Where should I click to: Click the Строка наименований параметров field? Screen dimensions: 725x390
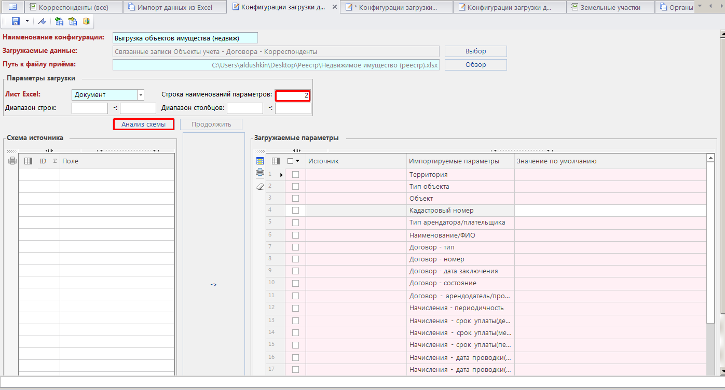(293, 95)
